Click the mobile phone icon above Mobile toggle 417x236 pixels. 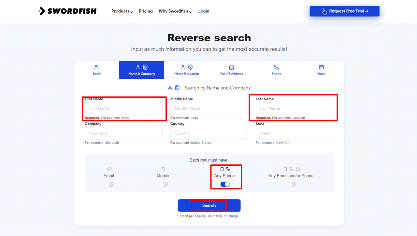coord(163,169)
